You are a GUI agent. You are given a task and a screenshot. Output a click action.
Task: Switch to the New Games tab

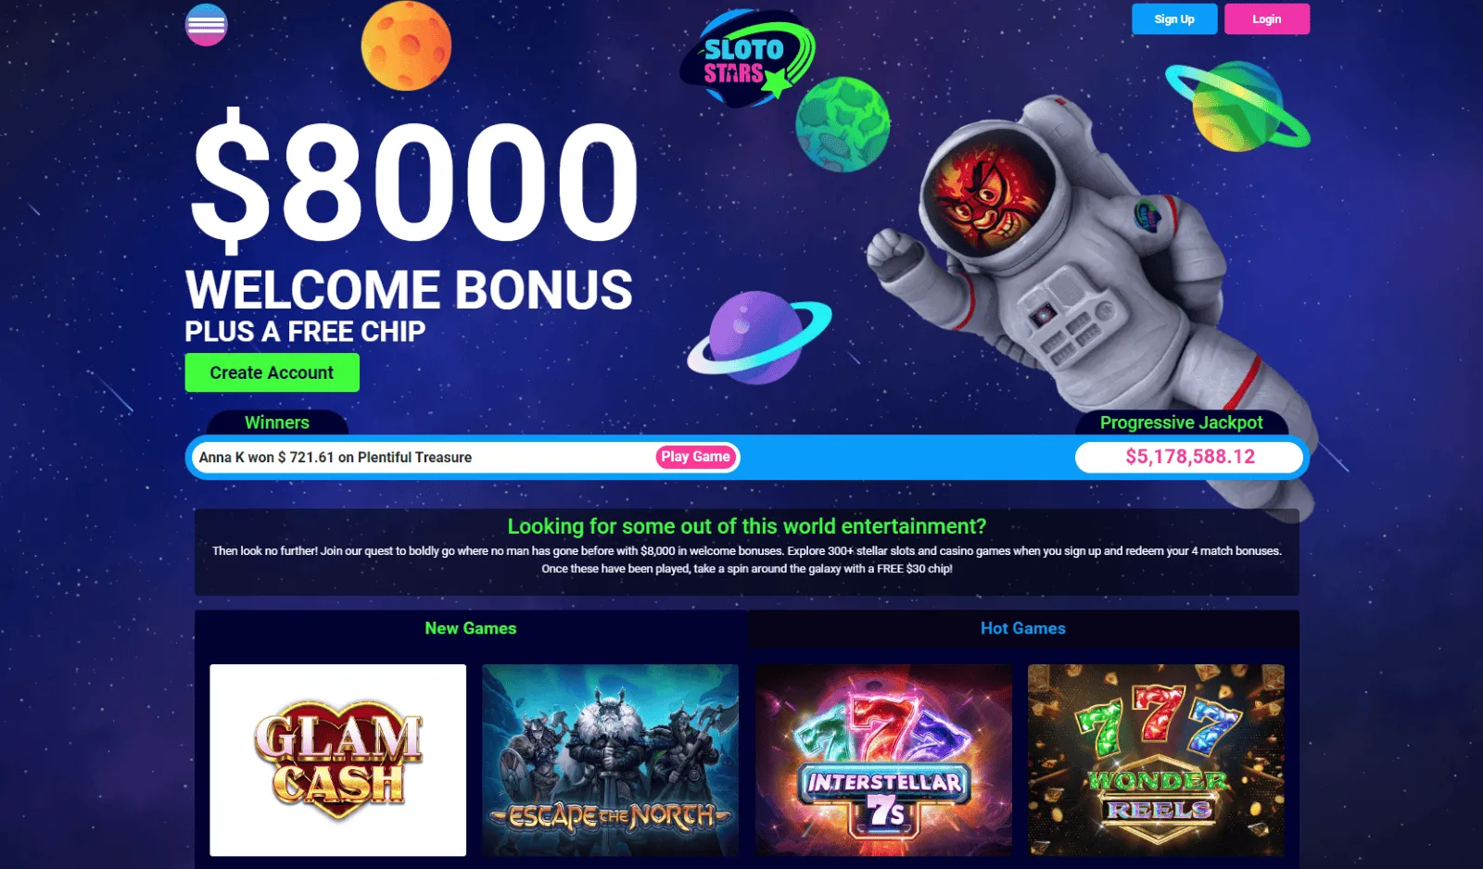471,628
